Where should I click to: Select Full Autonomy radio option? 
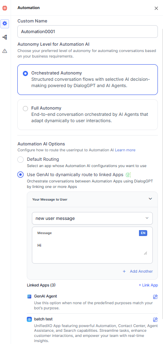point(26,108)
